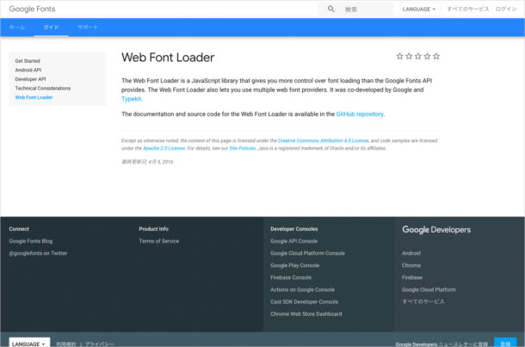Image resolution: width=525 pixels, height=347 pixels.
Task: Click the 最終更新日 date text
Action: click(147, 162)
